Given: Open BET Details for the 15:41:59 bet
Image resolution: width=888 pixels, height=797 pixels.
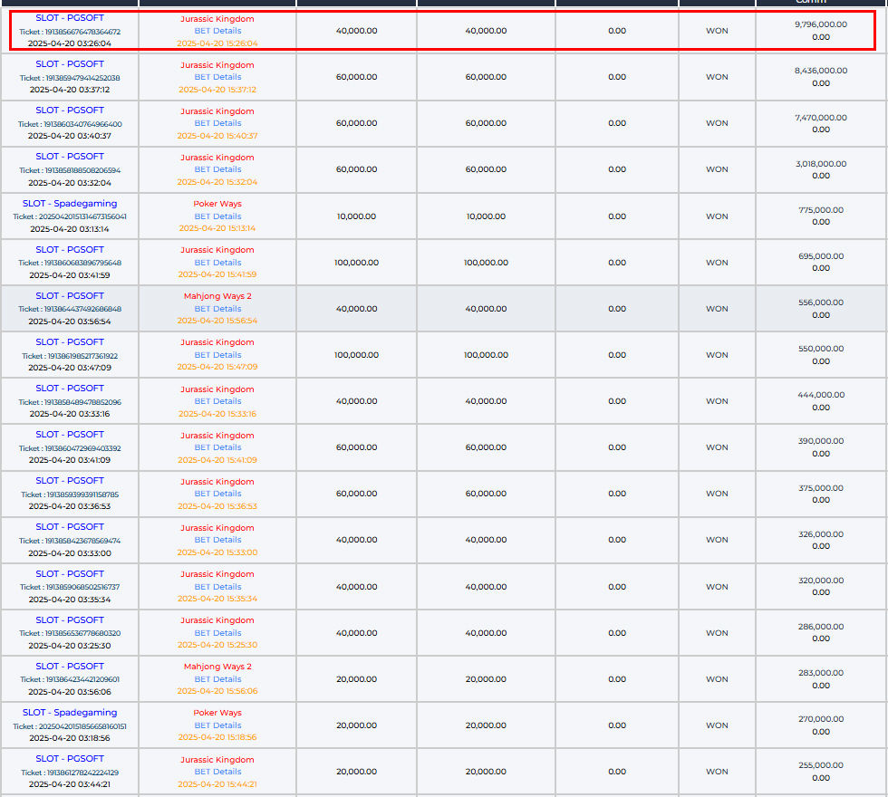Looking at the screenshot, I should [217, 263].
